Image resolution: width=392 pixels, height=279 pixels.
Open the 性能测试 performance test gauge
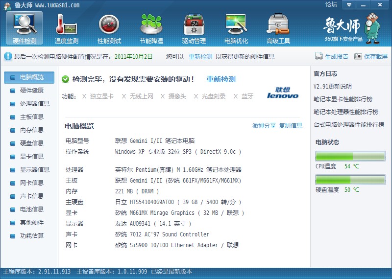pos(109,29)
